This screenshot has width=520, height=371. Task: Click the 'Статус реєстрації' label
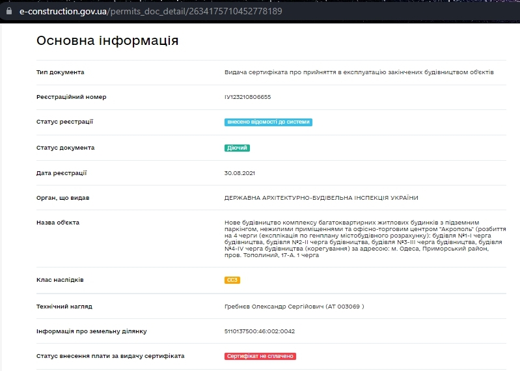[64, 122]
